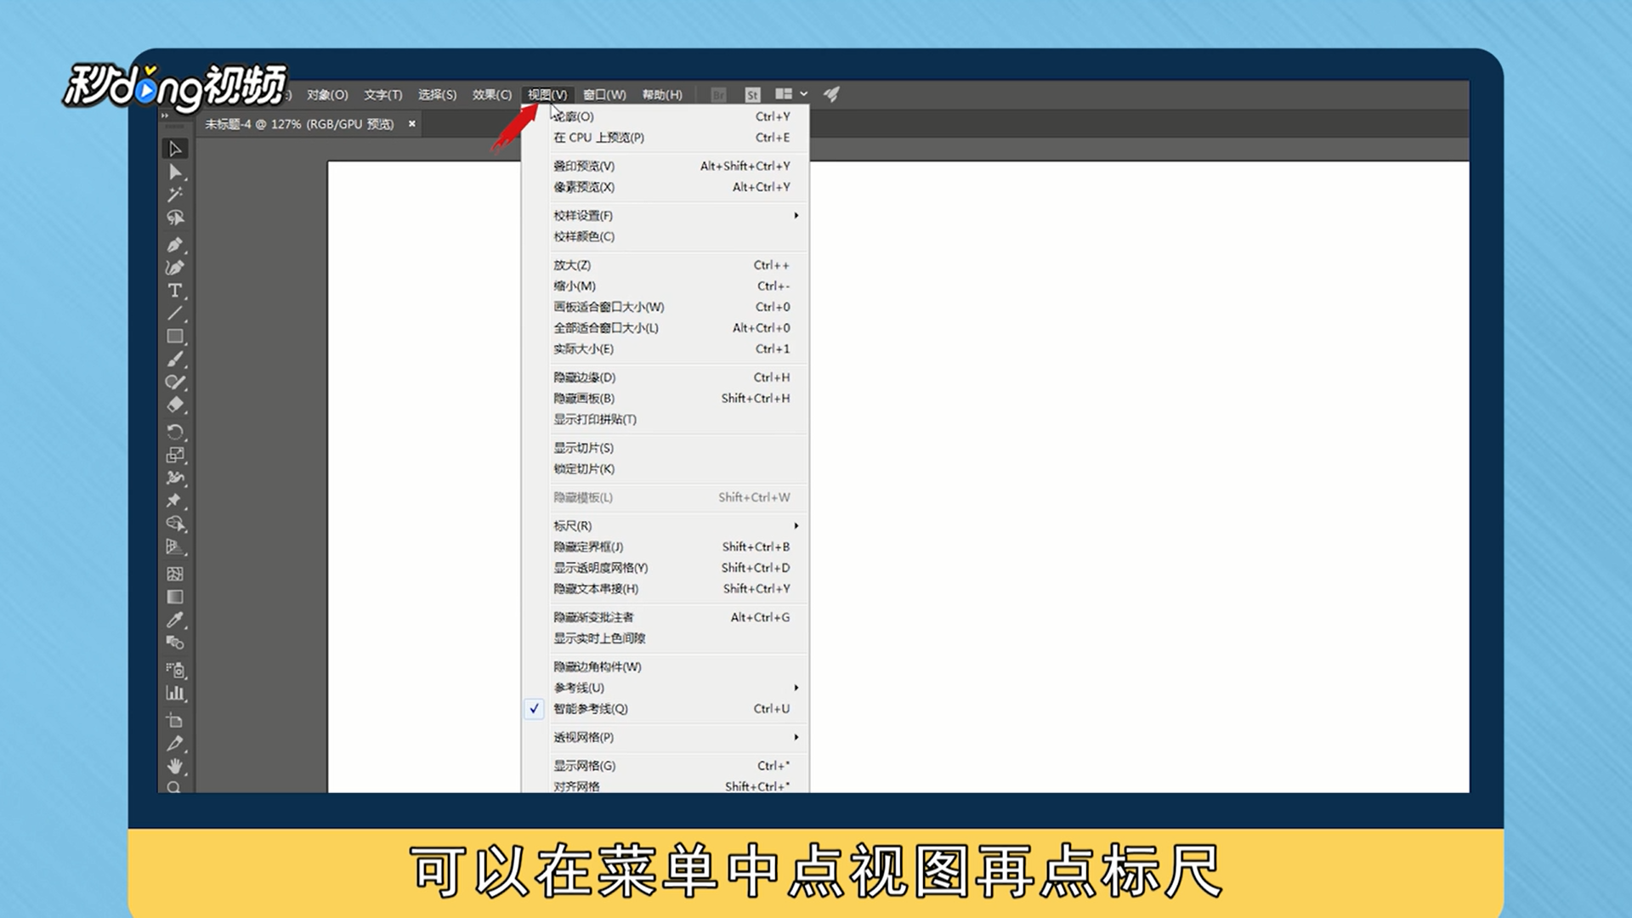The image size is (1632, 918).
Task: Select the Pen tool
Action: tap(175, 245)
